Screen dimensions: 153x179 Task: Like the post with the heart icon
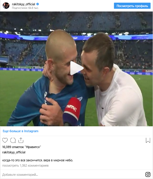tap(5, 140)
